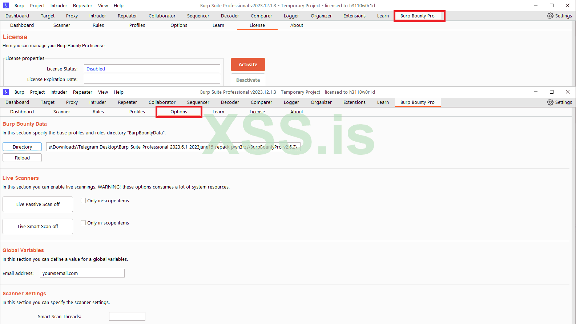Open the Sequencer tab in the Options window
This screenshot has height=324, width=576.
[198, 102]
